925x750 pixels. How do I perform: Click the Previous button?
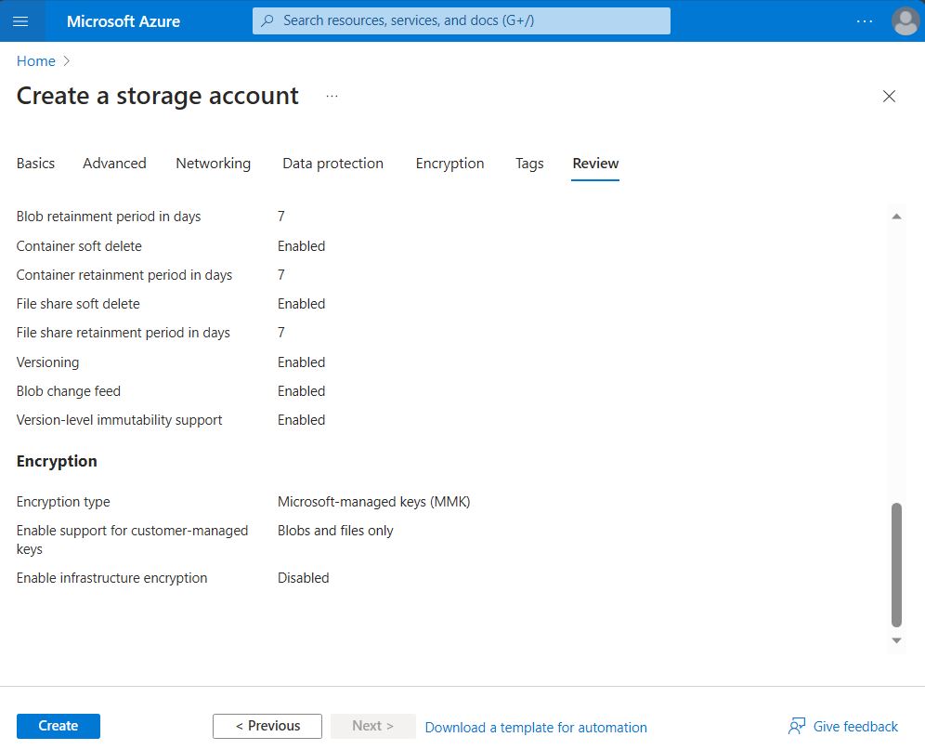point(267,726)
